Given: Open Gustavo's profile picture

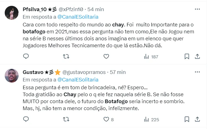Looking at the screenshot, I should click(12, 75).
